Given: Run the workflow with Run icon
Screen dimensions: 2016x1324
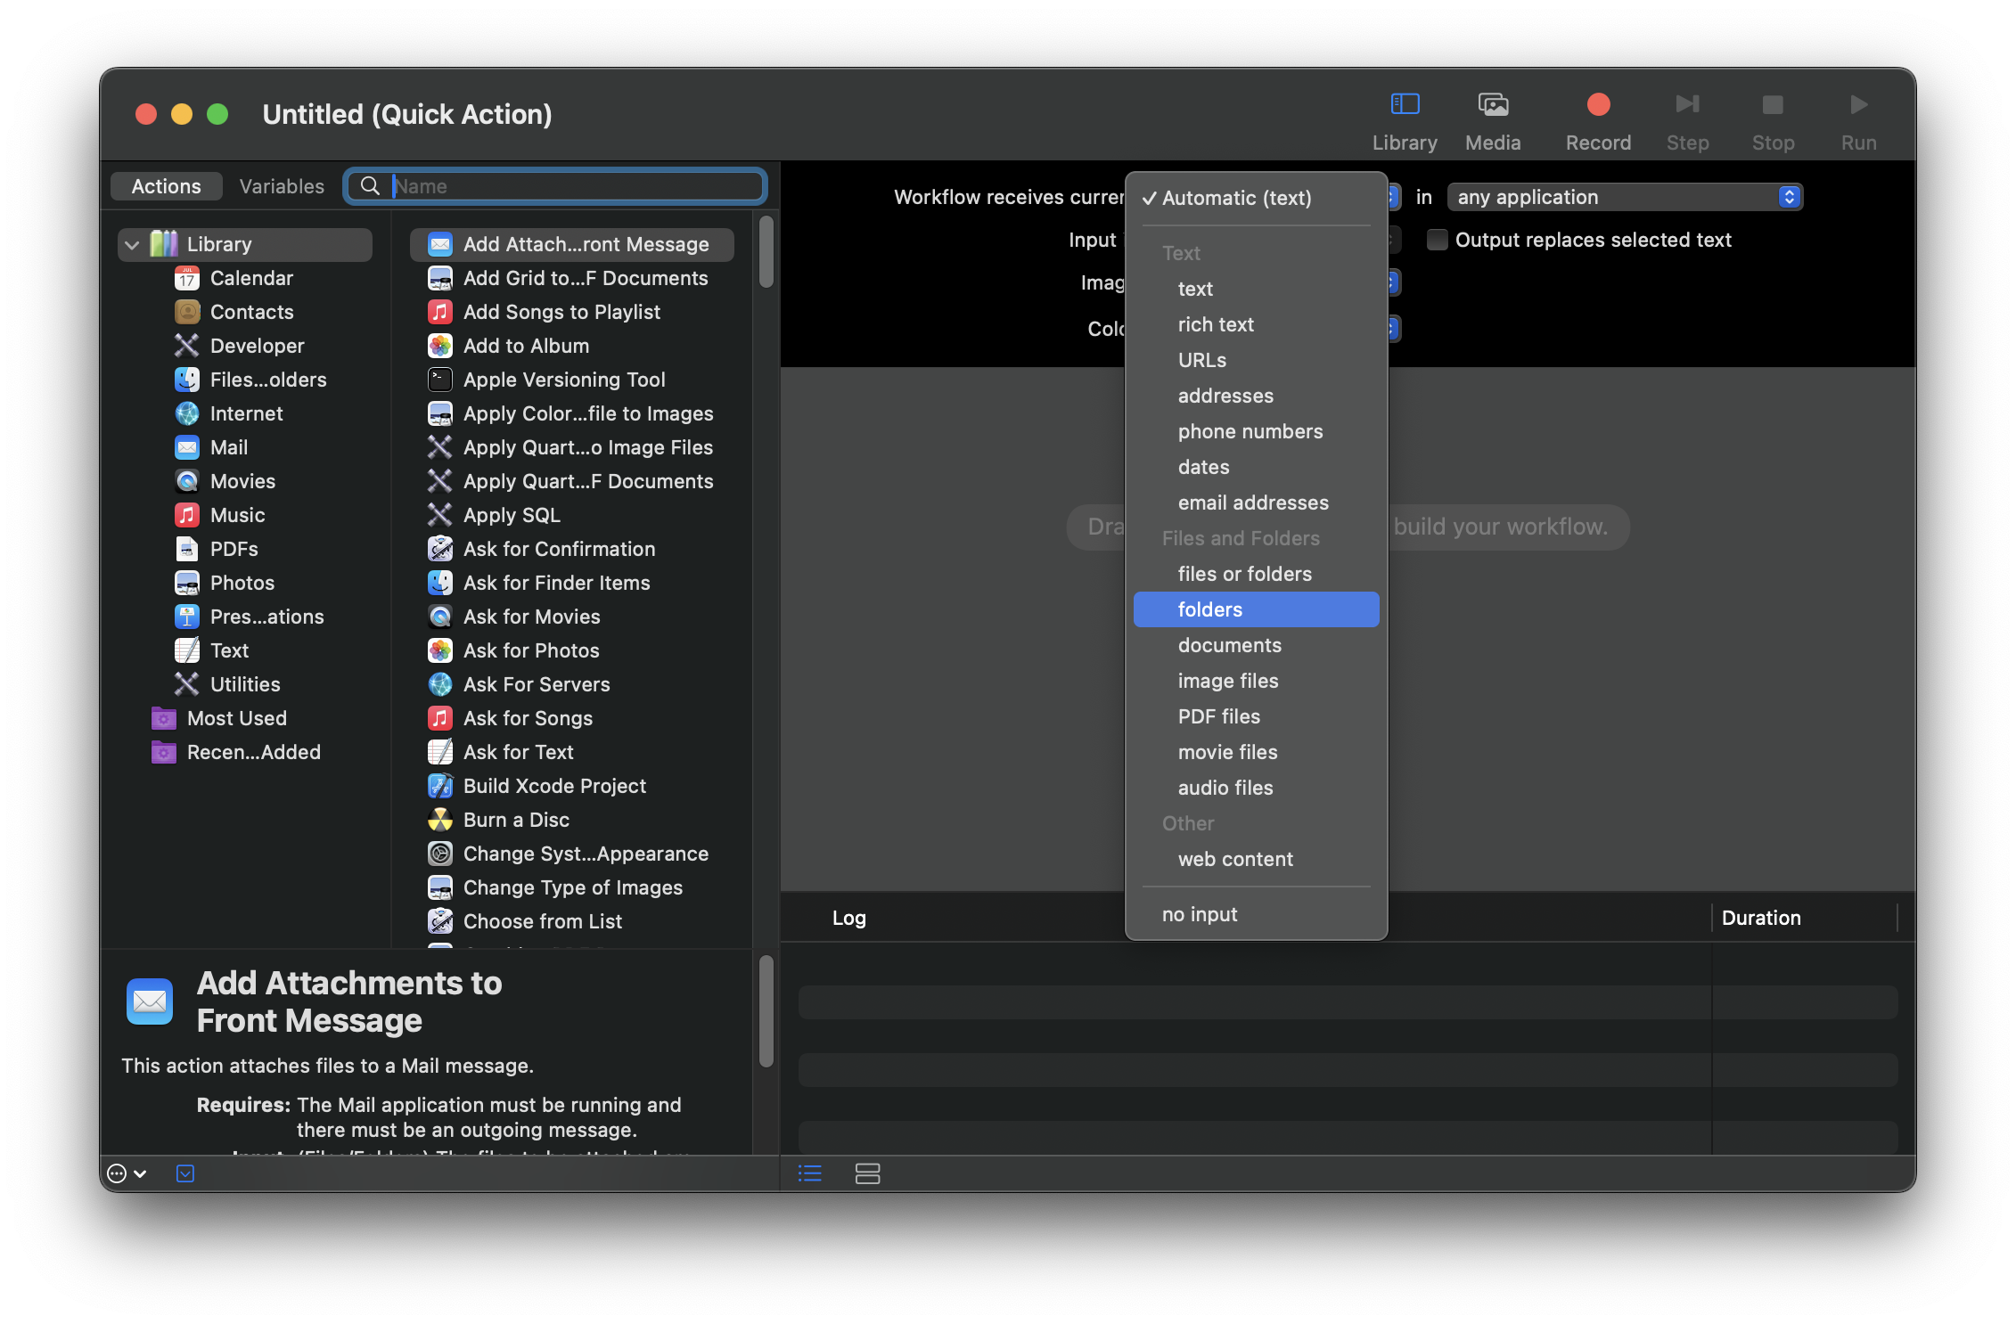Looking at the screenshot, I should [1858, 105].
